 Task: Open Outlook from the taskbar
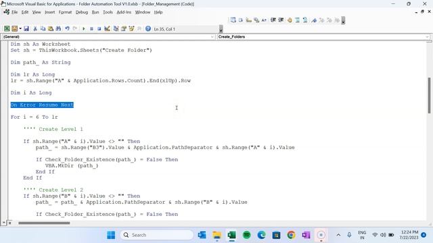pos(202,235)
